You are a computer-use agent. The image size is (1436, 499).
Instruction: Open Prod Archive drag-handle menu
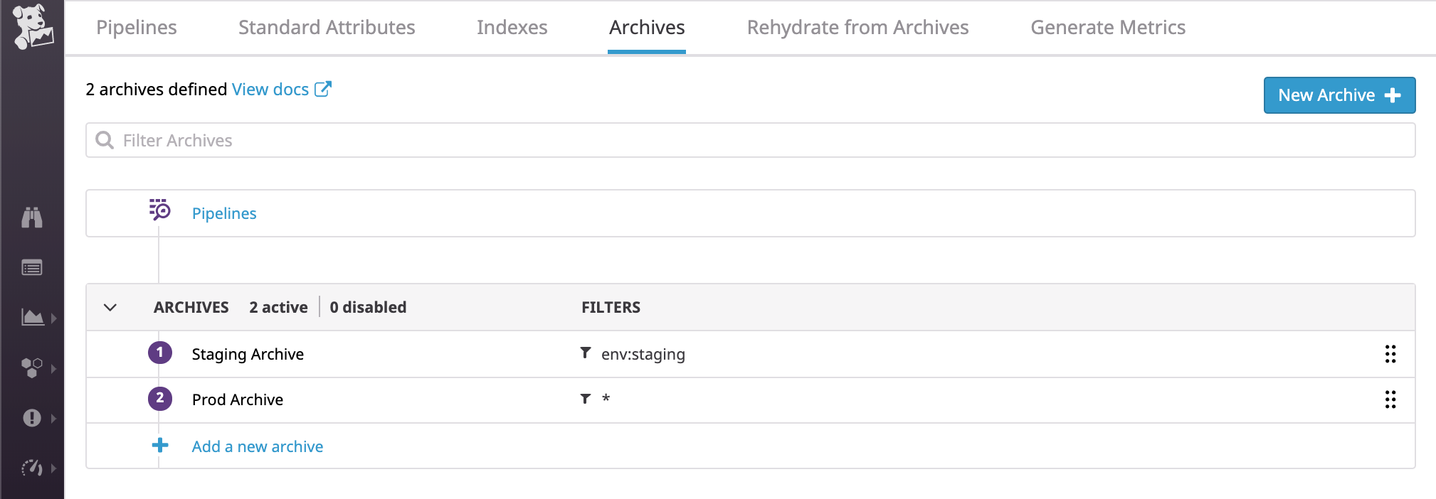pyautogui.click(x=1390, y=399)
